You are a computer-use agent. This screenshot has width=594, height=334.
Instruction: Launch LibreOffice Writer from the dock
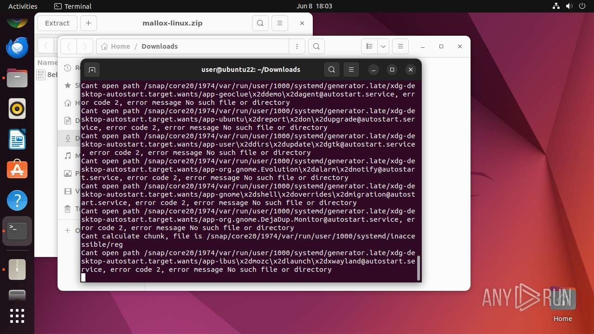[17, 140]
